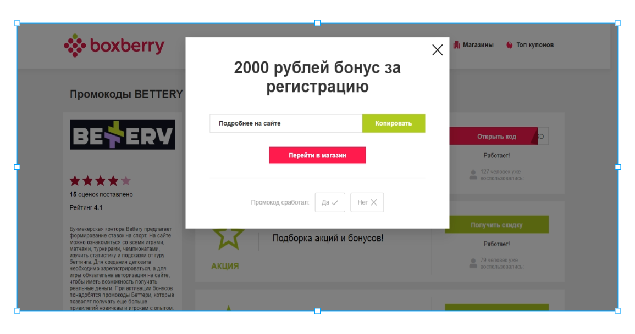635x334 pixels.
Task: Click the promo code field Подробнее на сайте
Action: 286,123
